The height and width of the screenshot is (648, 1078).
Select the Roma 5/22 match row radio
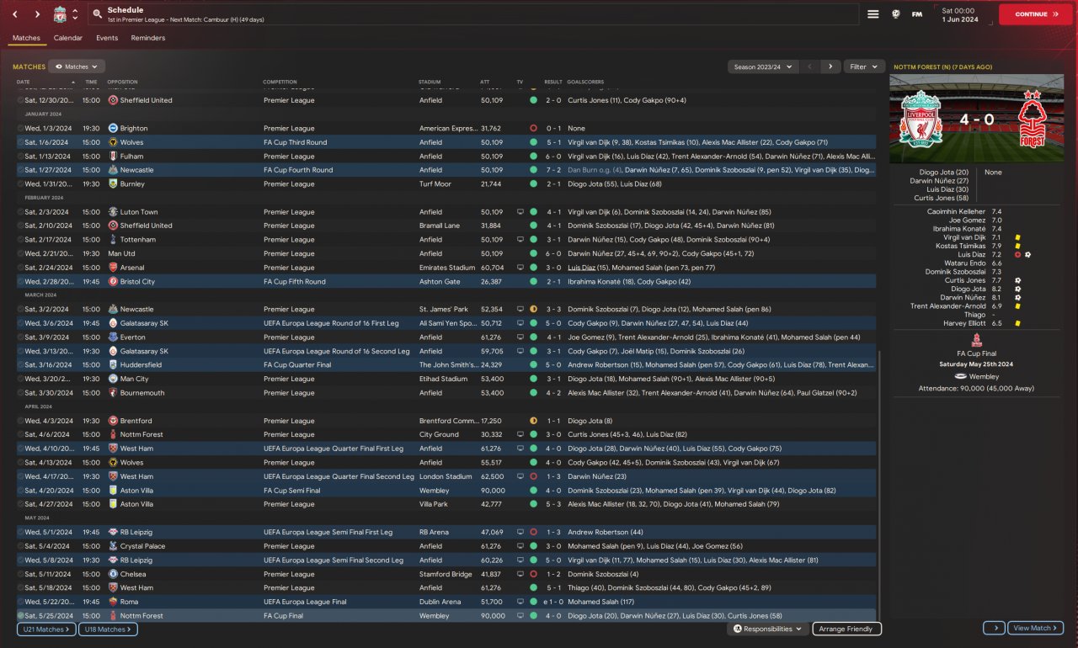tap(20, 602)
